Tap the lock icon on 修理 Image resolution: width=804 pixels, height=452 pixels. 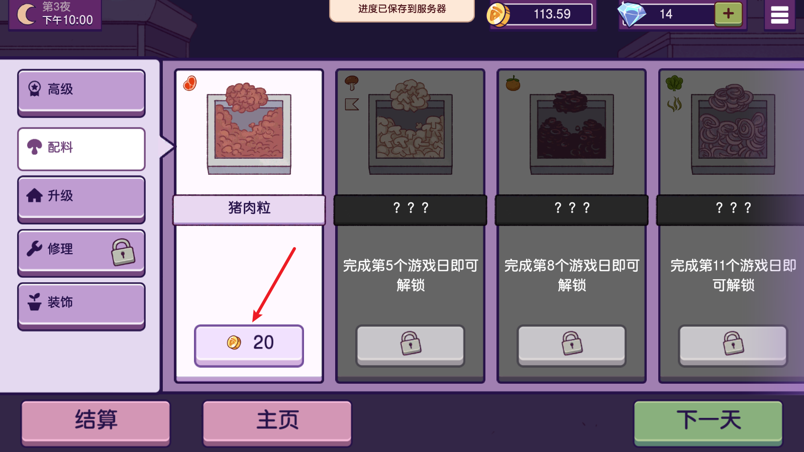[123, 252]
